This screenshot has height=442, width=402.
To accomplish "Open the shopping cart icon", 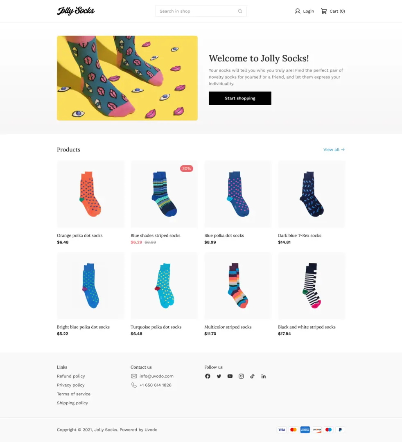I will coord(324,11).
